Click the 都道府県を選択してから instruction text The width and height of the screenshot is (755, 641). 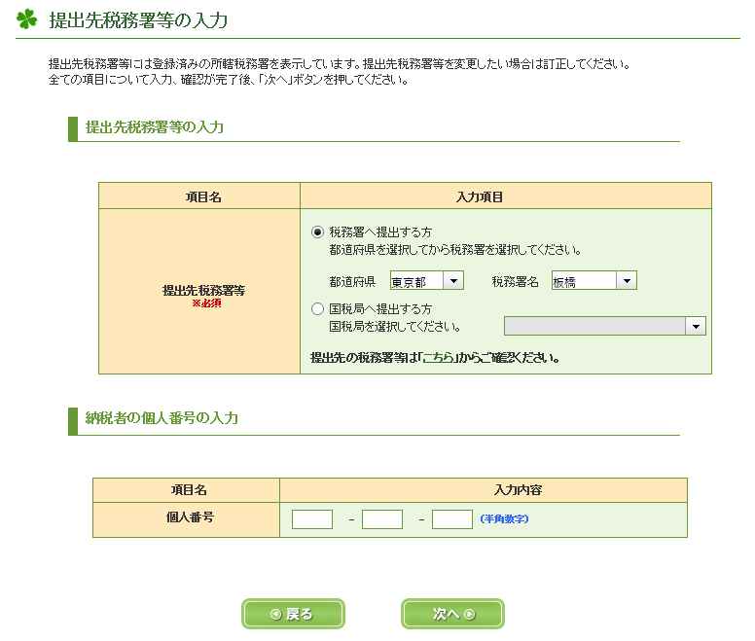455,250
